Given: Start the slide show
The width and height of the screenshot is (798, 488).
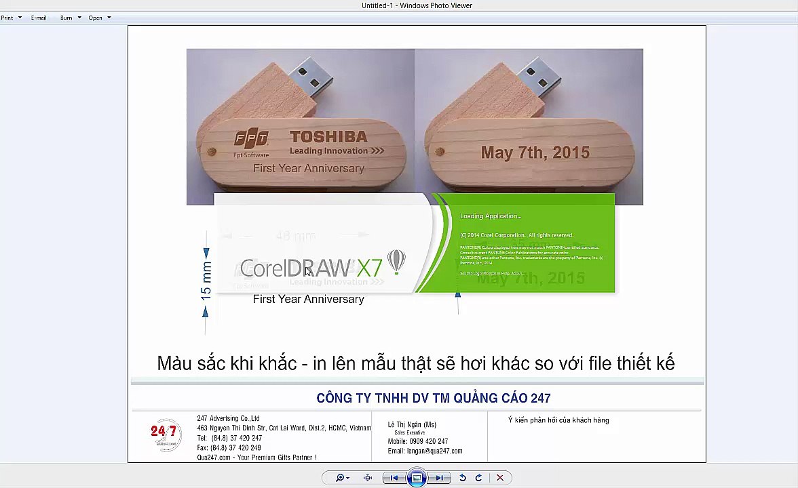Looking at the screenshot, I should point(417,478).
